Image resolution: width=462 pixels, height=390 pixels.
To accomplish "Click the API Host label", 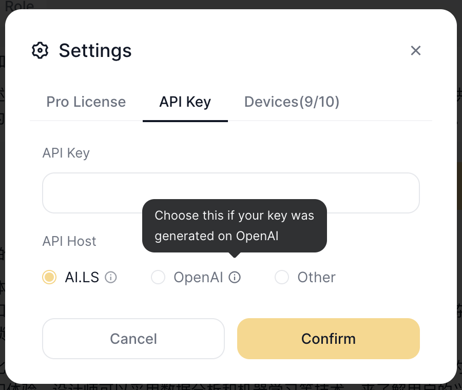I will [69, 241].
